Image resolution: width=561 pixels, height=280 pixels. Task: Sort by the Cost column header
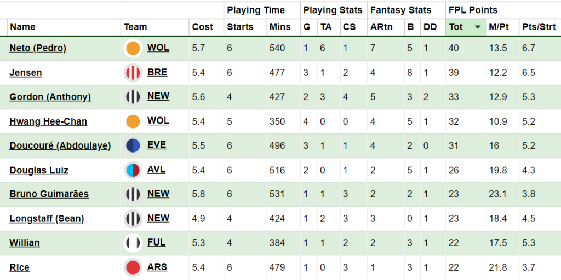coord(203,27)
